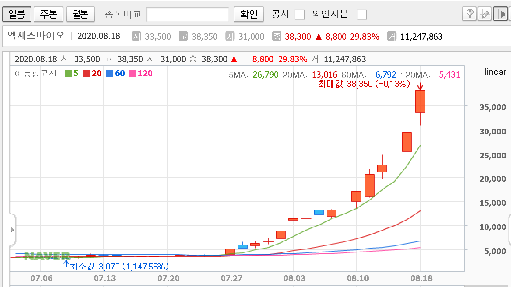Click the blue 60-day MA swatch
The width and height of the screenshot is (511, 287).
coord(110,73)
